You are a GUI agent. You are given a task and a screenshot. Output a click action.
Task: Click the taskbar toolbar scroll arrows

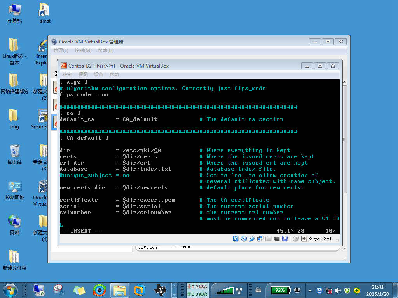click(x=174, y=290)
